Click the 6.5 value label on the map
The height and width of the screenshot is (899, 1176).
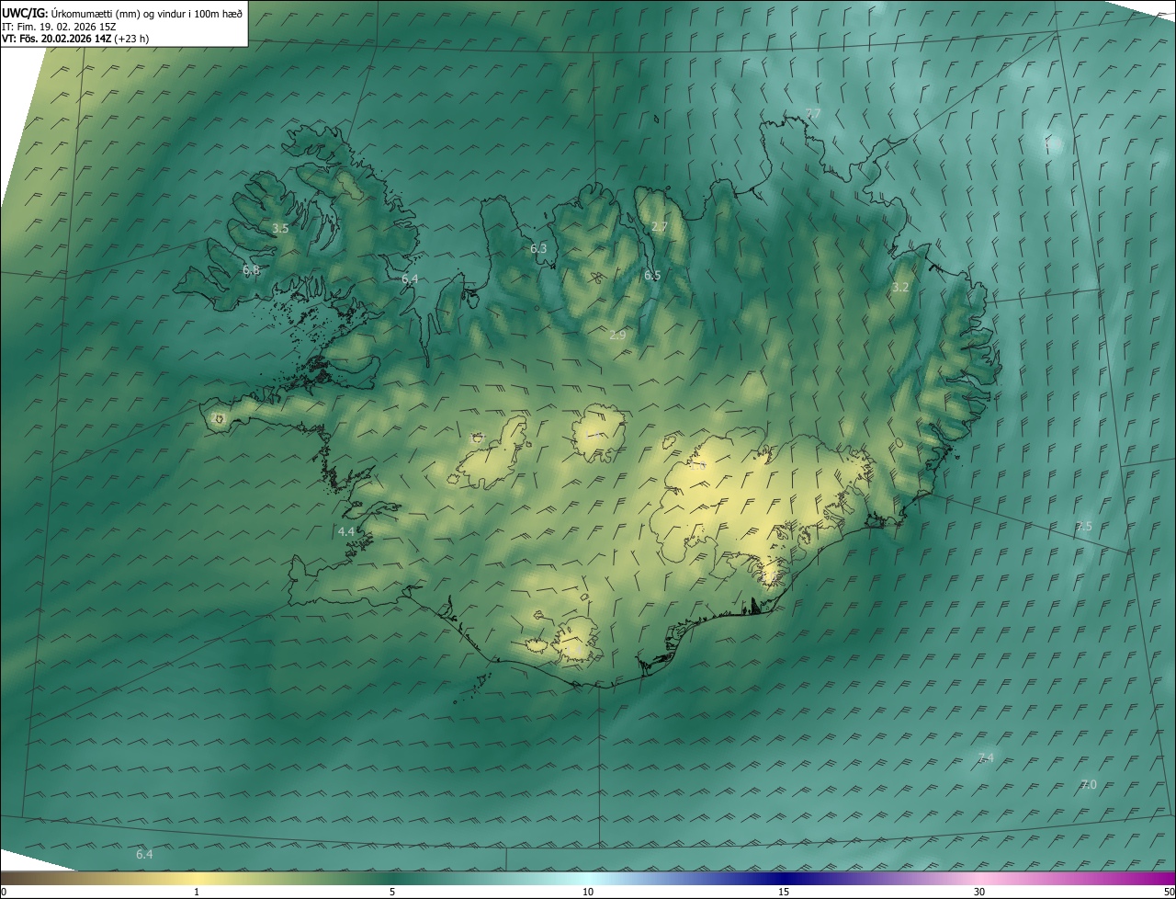coord(652,275)
